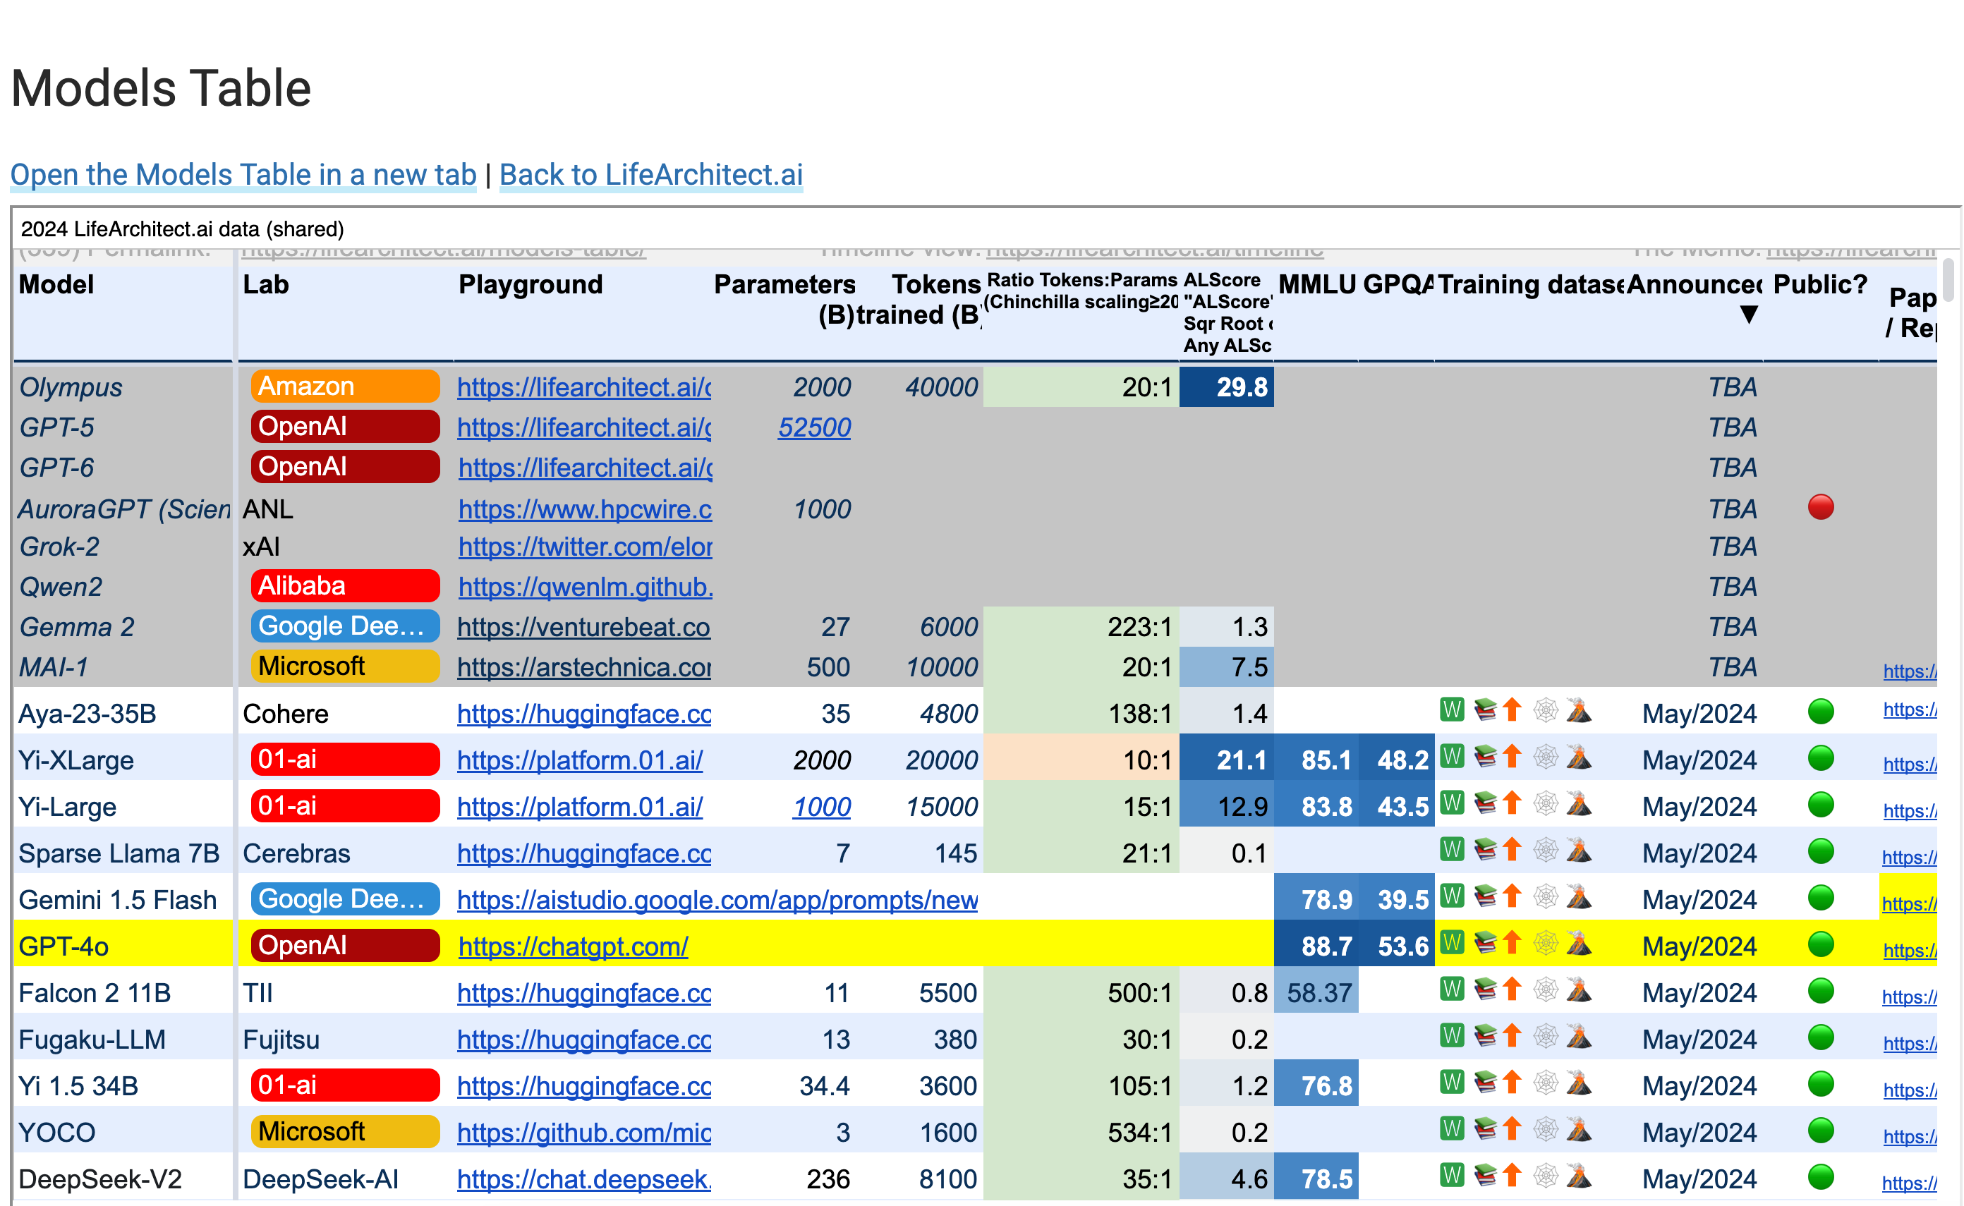Click Wikipedia W icon in Yi-Large row
Viewport: 1964px width, 1206px height.
coord(1451,803)
